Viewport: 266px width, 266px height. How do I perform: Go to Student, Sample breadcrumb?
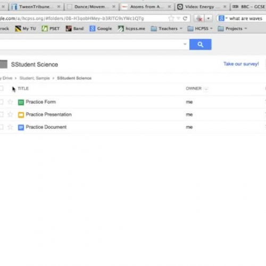click(x=35, y=78)
